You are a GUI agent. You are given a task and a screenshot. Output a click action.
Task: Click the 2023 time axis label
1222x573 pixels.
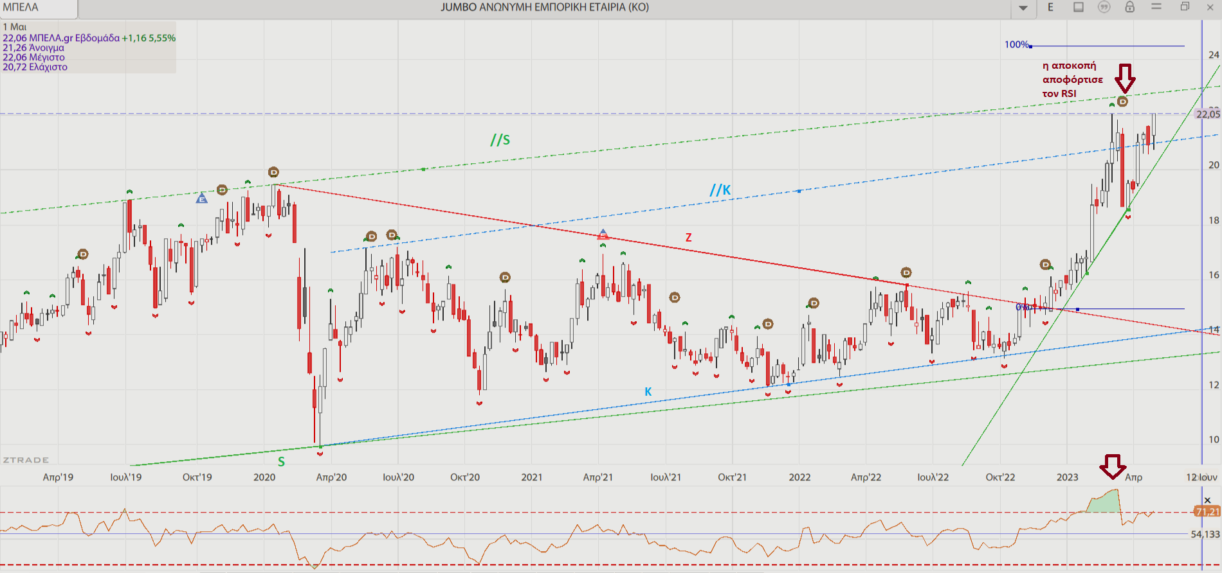coord(1068,477)
